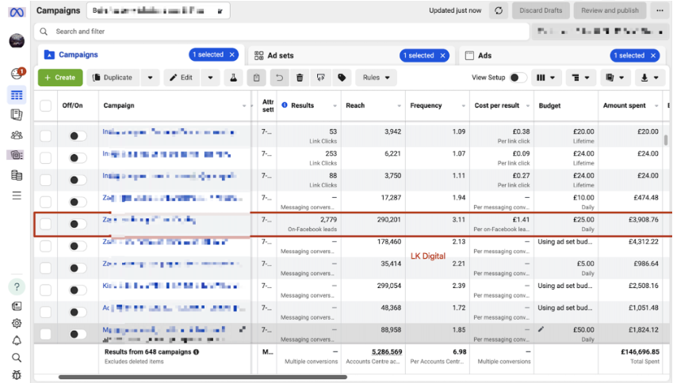
Task: Open Cost per result column sort dropdown
Action: pyautogui.click(x=528, y=106)
